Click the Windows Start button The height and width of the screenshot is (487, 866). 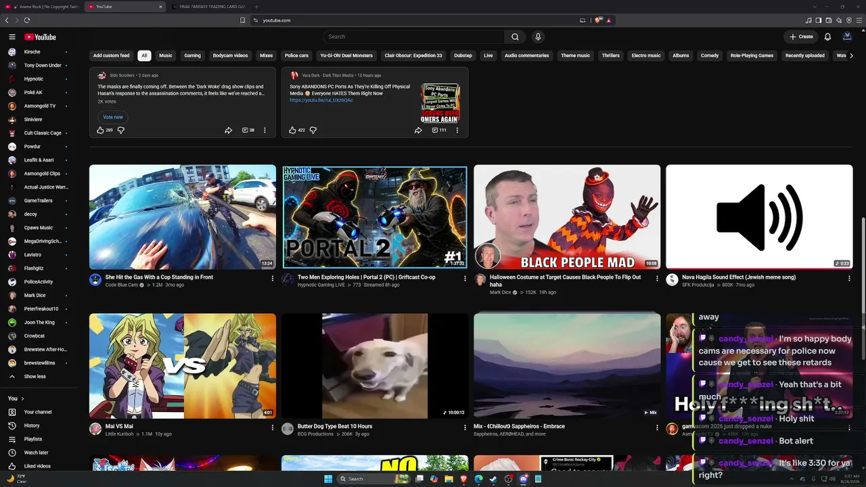pyautogui.click(x=328, y=479)
